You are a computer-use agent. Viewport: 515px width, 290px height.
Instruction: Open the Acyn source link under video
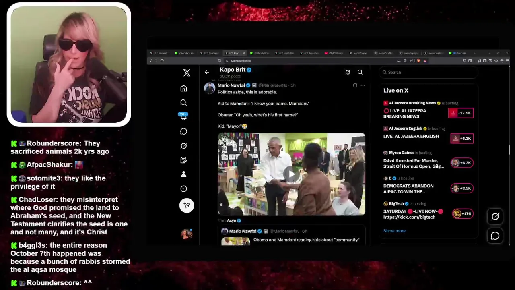pos(232,220)
